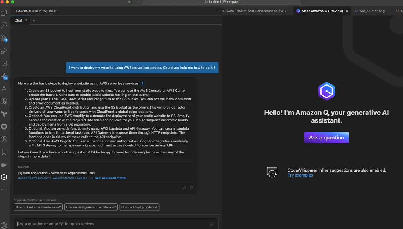This screenshot has height=229, width=403.
Task: Show additional activity bar views ellipsis
Action: point(4,190)
